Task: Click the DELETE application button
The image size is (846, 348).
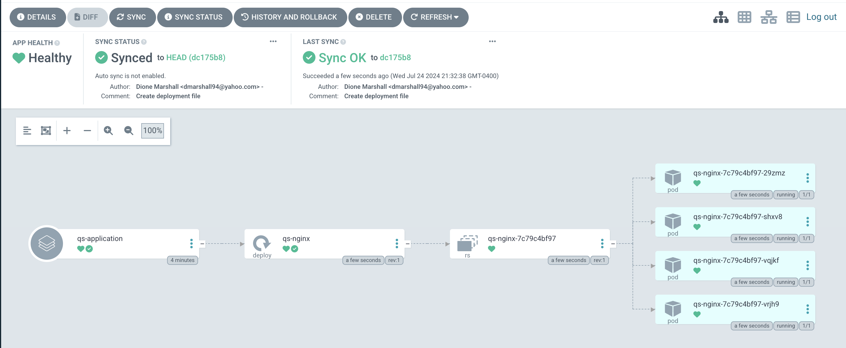Action: pos(375,17)
